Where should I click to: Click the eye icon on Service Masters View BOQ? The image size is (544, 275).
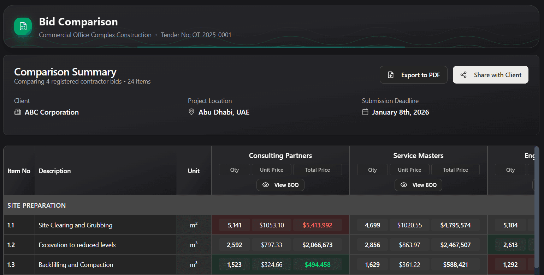pos(404,185)
